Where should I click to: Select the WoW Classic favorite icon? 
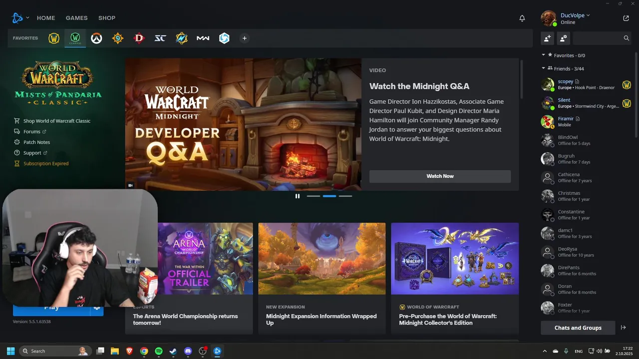(75, 38)
